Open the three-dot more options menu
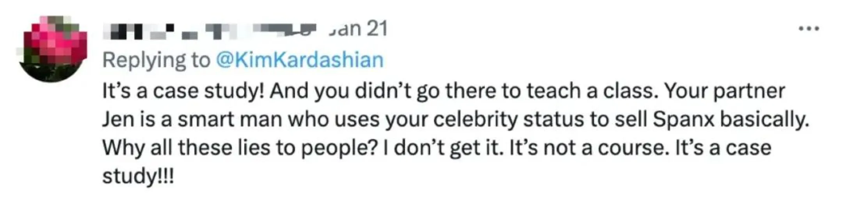Image resolution: width=843 pixels, height=203 pixels. (x=808, y=28)
